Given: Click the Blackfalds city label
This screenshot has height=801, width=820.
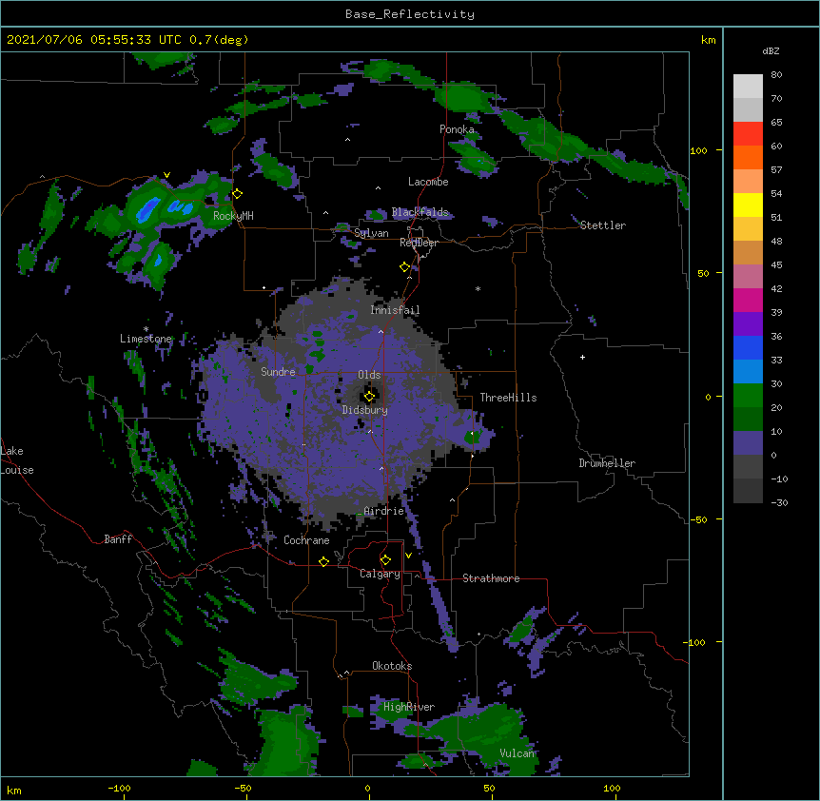Looking at the screenshot, I should pos(420,212).
